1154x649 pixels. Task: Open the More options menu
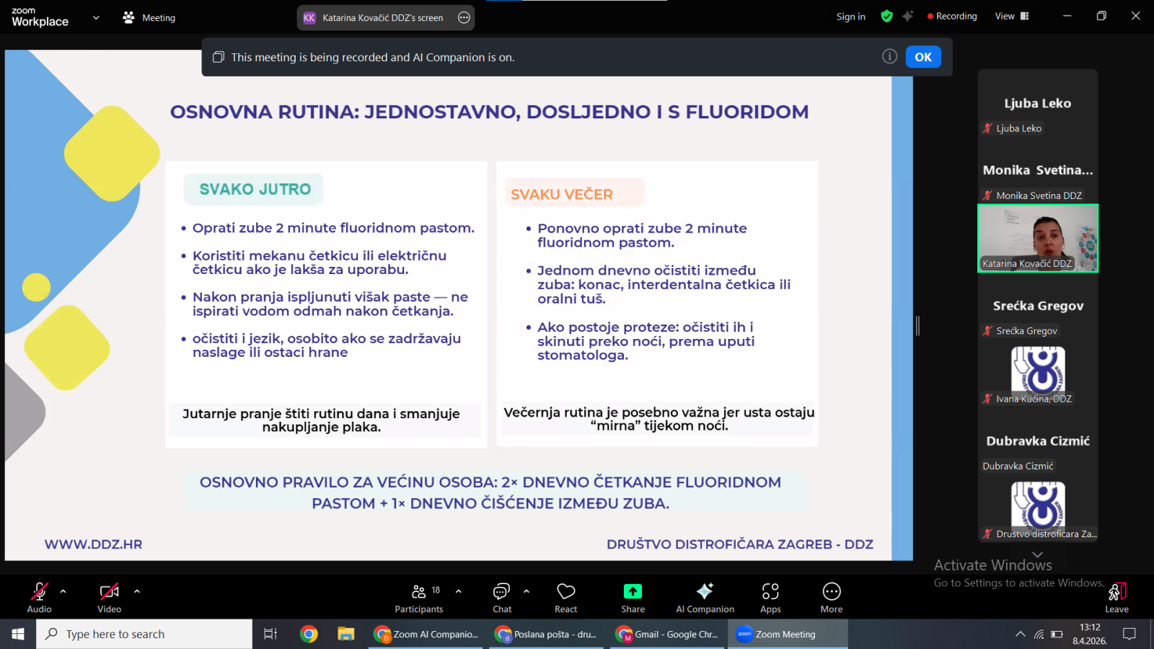(831, 597)
